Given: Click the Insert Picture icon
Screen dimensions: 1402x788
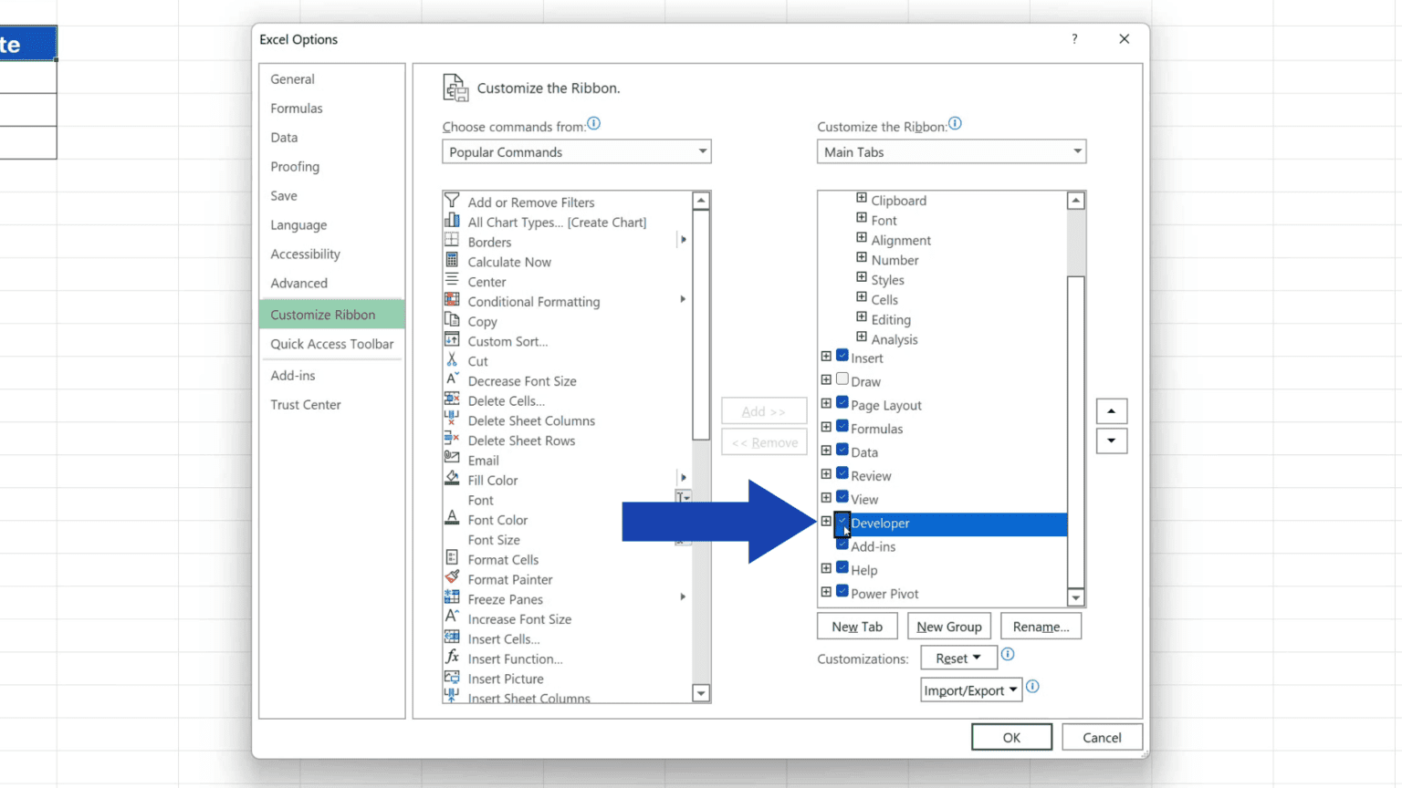Looking at the screenshot, I should click(x=452, y=678).
